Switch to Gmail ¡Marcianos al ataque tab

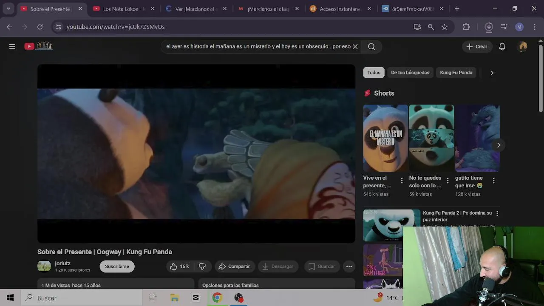[268, 8]
